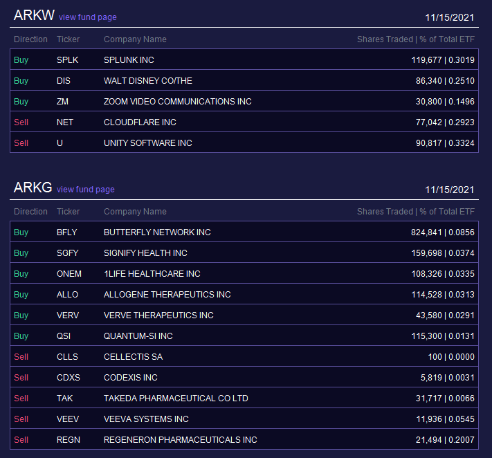Image resolution: width=492 pixels, height=458 pixels.
Task: Click the ARKG fund title
Action: [x=33, y=187]
